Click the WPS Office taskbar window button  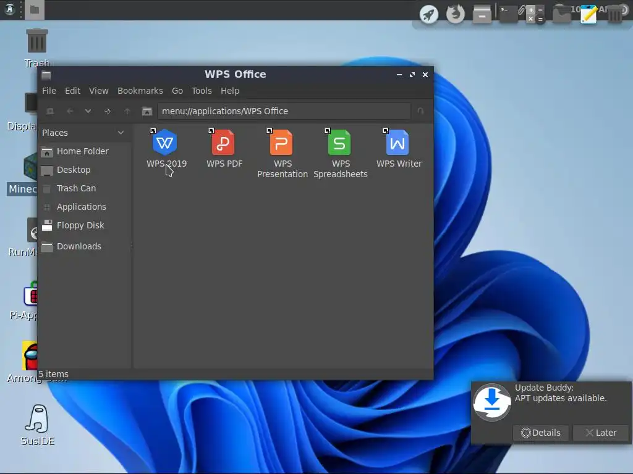(35, 10)
